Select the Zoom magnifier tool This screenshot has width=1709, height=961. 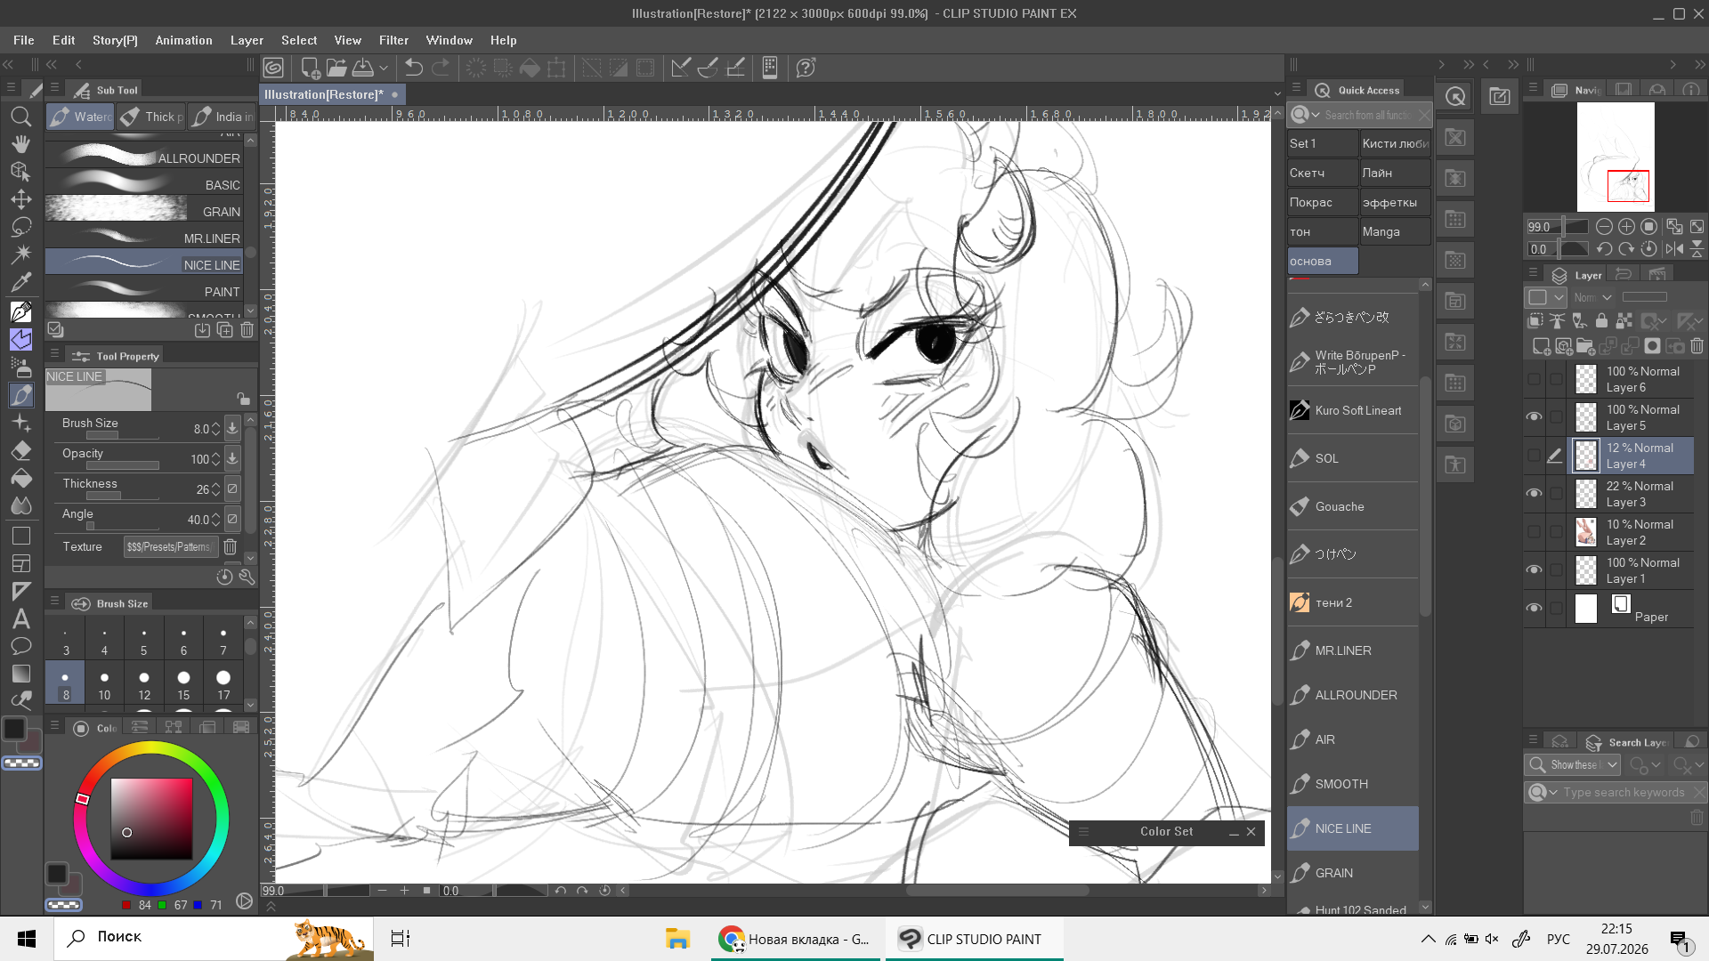tap(20, 117)
